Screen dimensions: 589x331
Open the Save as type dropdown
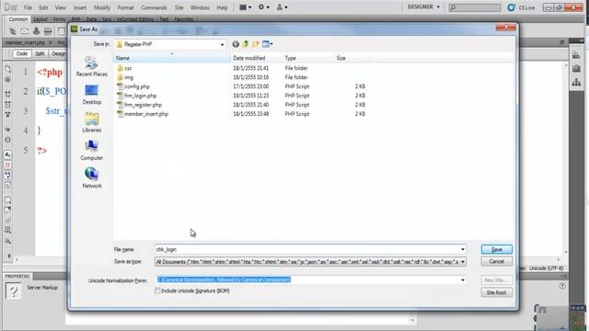pyautogui.click(x=462, y=261)
